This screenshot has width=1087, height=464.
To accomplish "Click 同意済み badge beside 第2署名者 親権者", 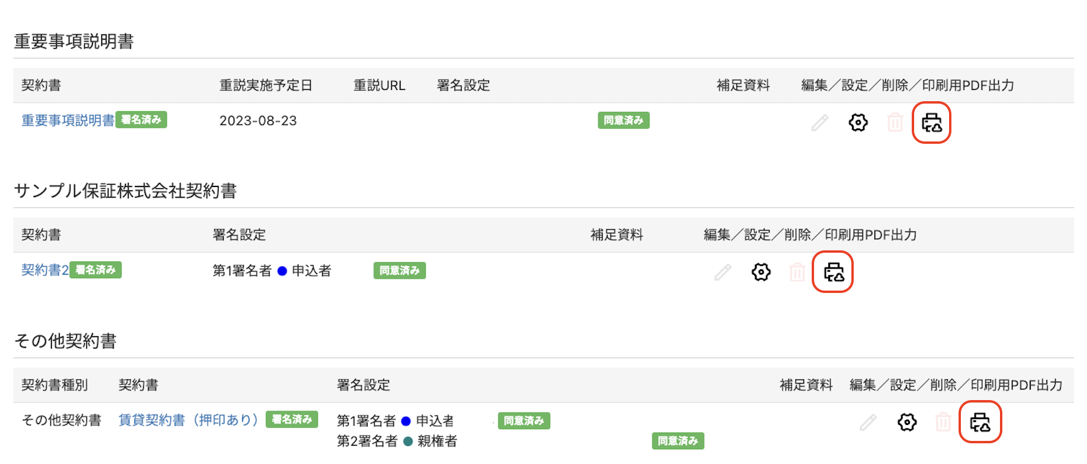I will [678, 441].
